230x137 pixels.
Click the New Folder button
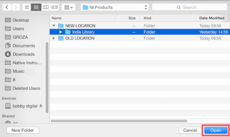click(x=23, y=130)
